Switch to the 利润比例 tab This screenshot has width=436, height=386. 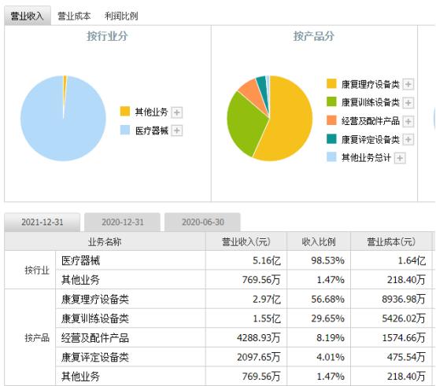121,16
